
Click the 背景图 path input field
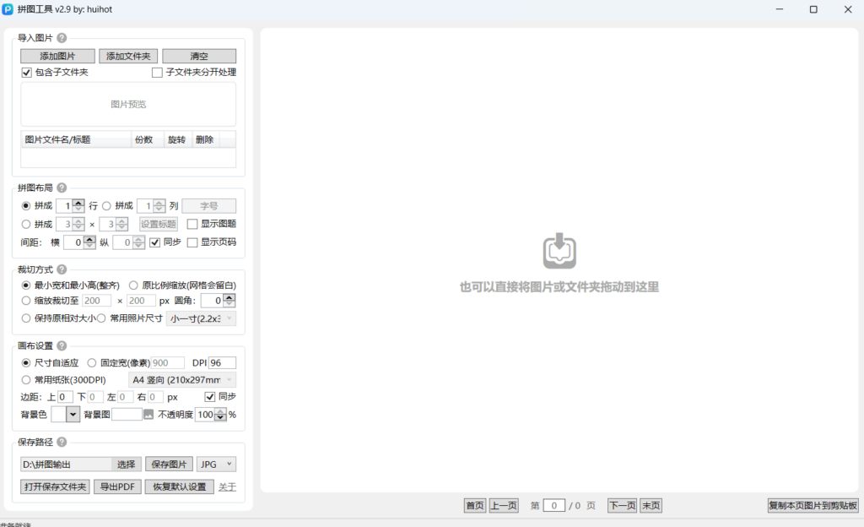pyautogui.click(x=127, y=415)
